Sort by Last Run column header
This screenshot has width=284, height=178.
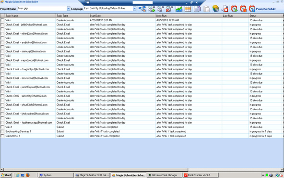[x=235, y=16]
